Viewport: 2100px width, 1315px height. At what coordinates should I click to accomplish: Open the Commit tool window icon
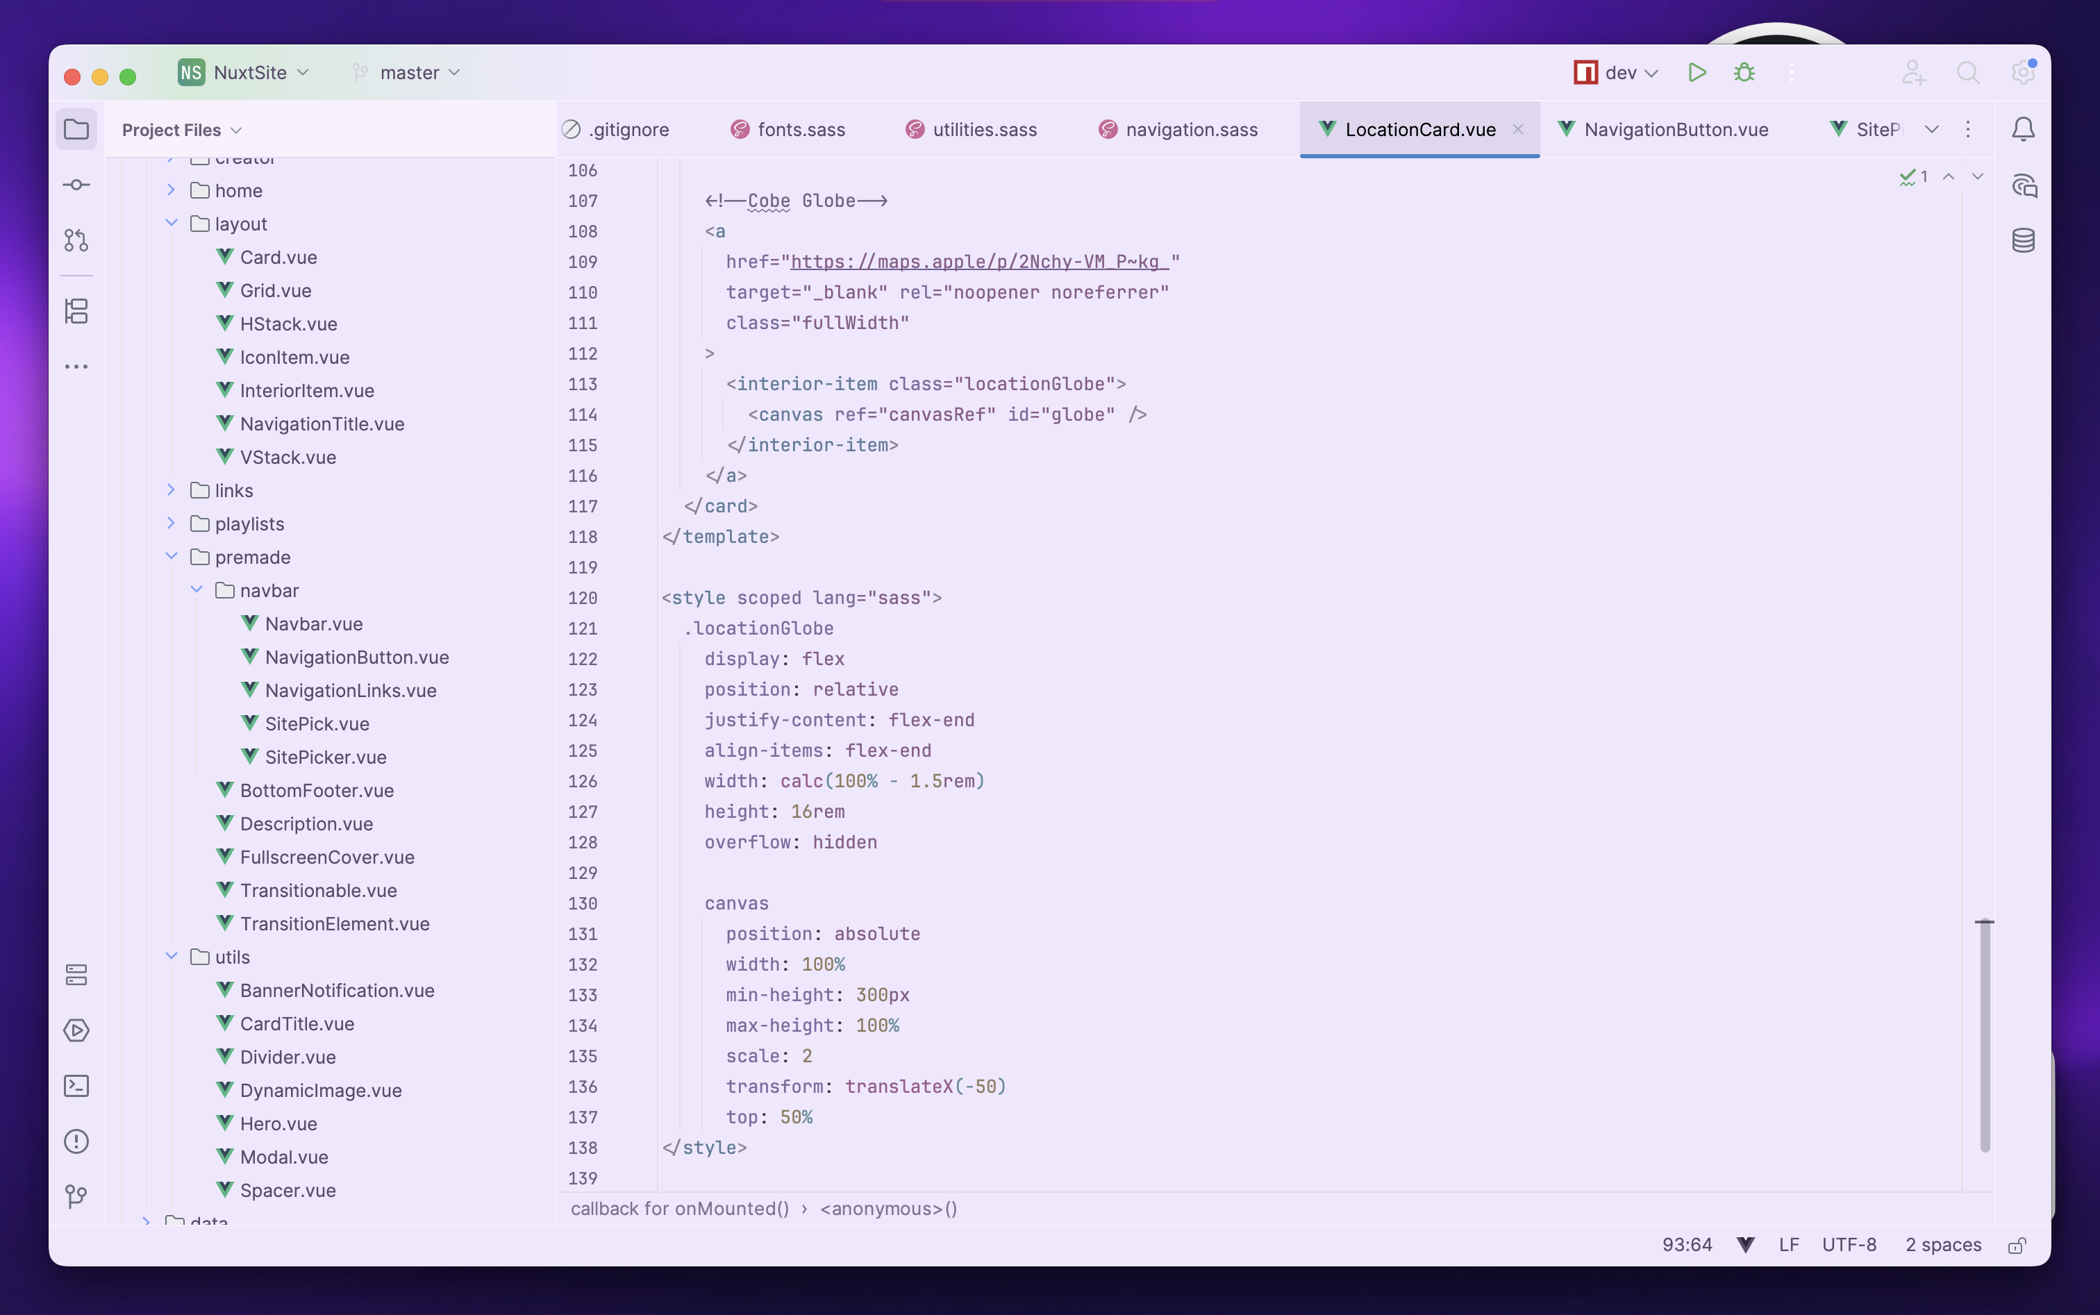76,185
